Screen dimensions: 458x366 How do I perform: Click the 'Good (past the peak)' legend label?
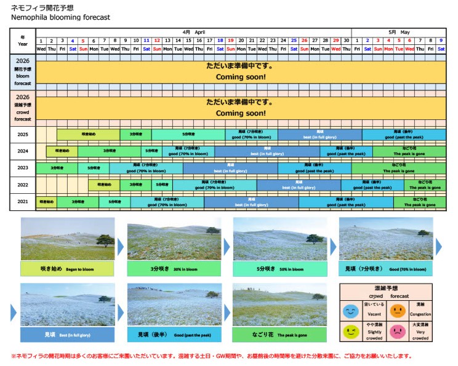click(x=174, y=335)
